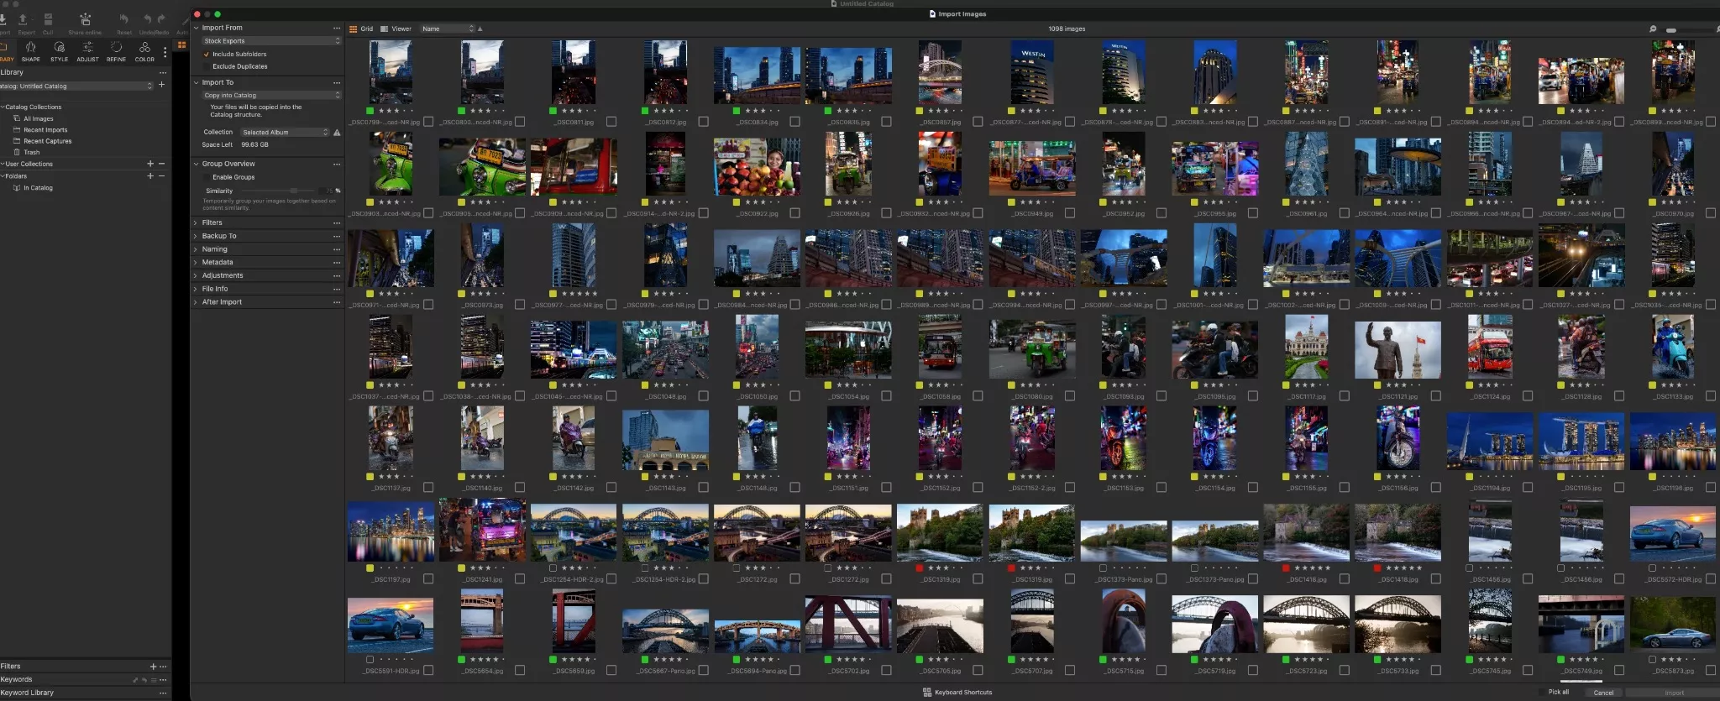Select Recent Imports collection
Screen dimensions: 1720x701
pos(45,130)
